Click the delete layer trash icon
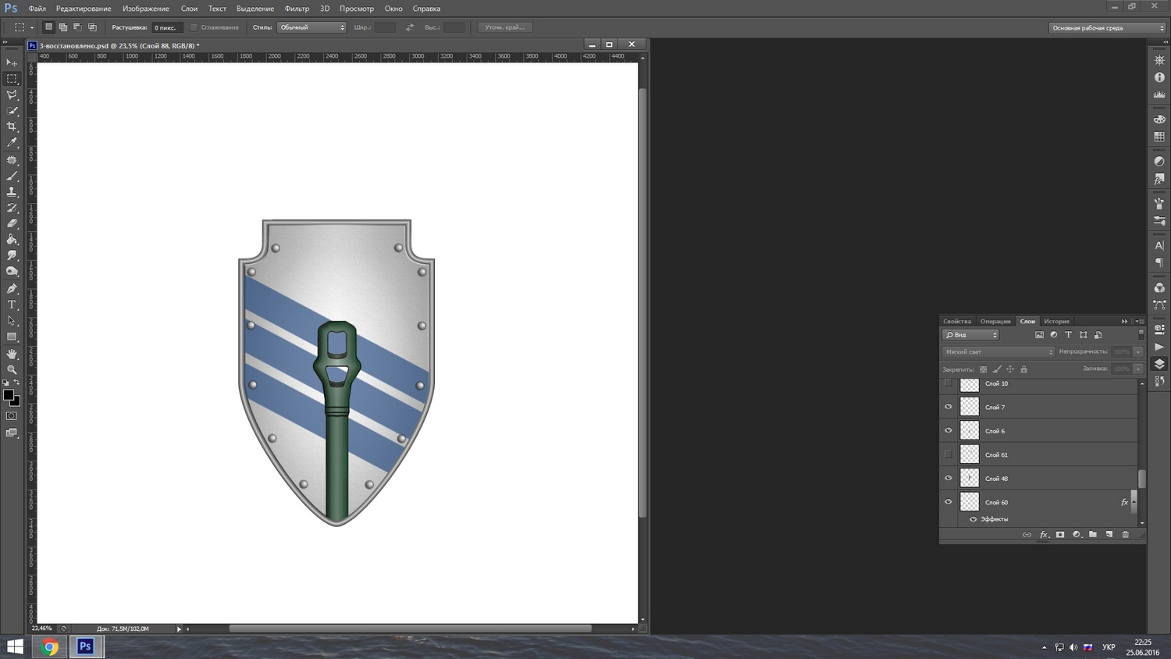Screen dimensions: 1171x659 [1125, 535]
